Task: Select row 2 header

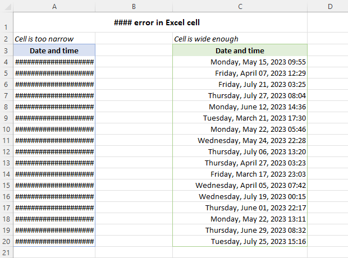Action: pyautogui.click(x=6, y=38)
